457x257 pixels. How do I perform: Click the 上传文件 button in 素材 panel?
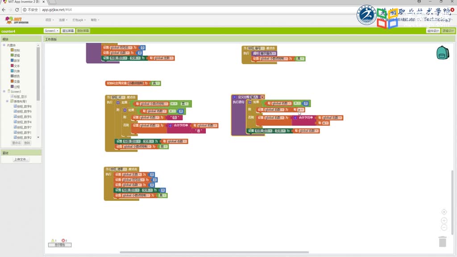pyautogui.click(x=21, y=159)
